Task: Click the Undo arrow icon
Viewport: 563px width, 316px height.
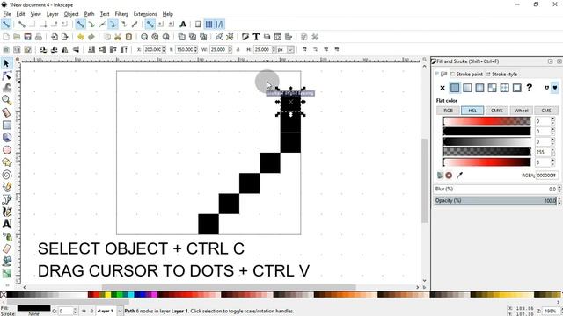Action: point(81,37)
